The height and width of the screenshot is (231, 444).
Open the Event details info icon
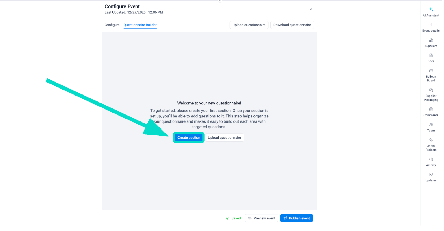[431, 25]
